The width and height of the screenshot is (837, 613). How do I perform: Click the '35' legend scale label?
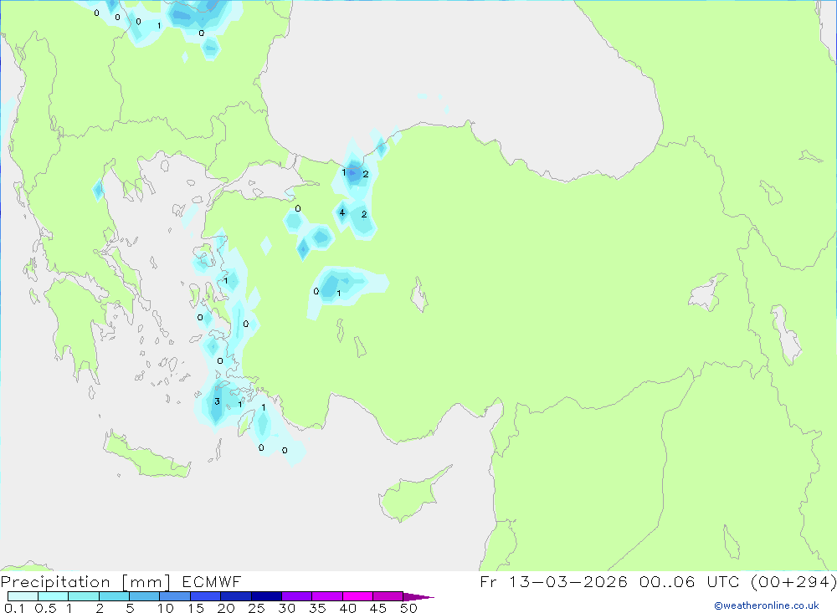(317, 608)
